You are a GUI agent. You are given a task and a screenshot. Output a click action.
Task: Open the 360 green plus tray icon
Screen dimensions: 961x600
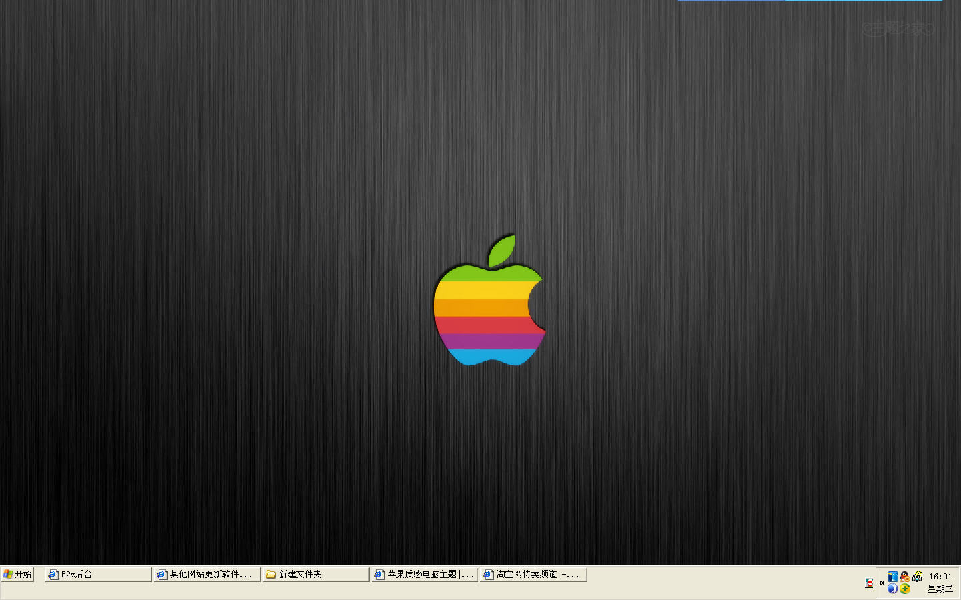[x=904, y=588]
